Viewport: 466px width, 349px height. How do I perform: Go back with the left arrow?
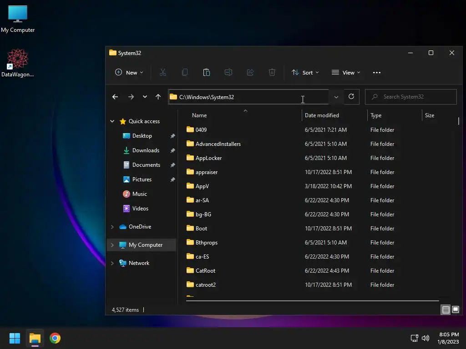pyautogui.click(x=115, y=97)
